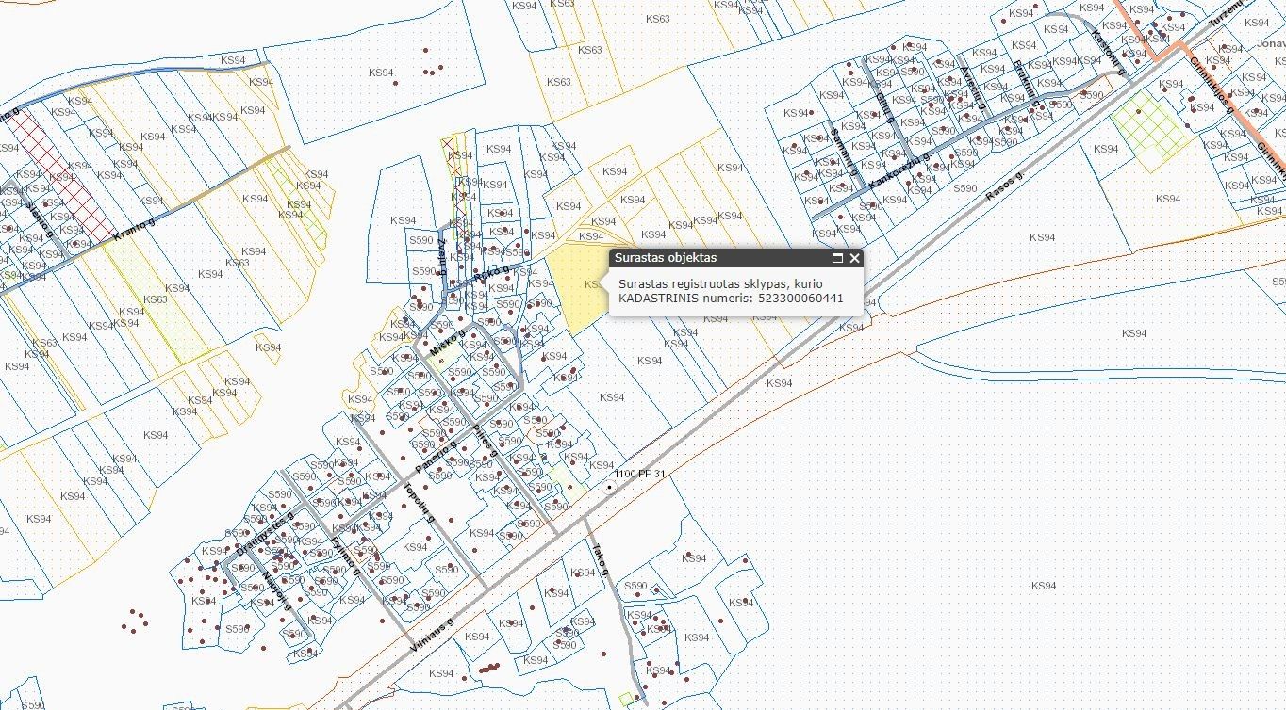This screenshot has height=710, width=1286.
Task: Click the Kranto g. street label
Action: pos(133,228)
